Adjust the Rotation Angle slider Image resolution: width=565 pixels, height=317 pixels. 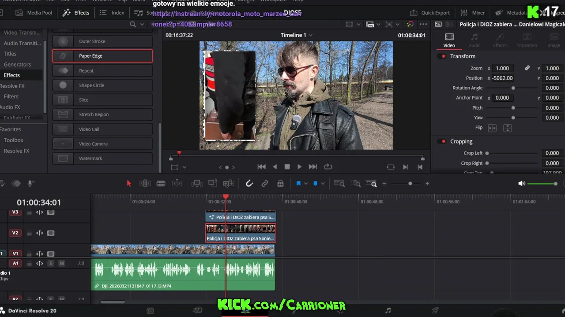click(x=513, y=88)
